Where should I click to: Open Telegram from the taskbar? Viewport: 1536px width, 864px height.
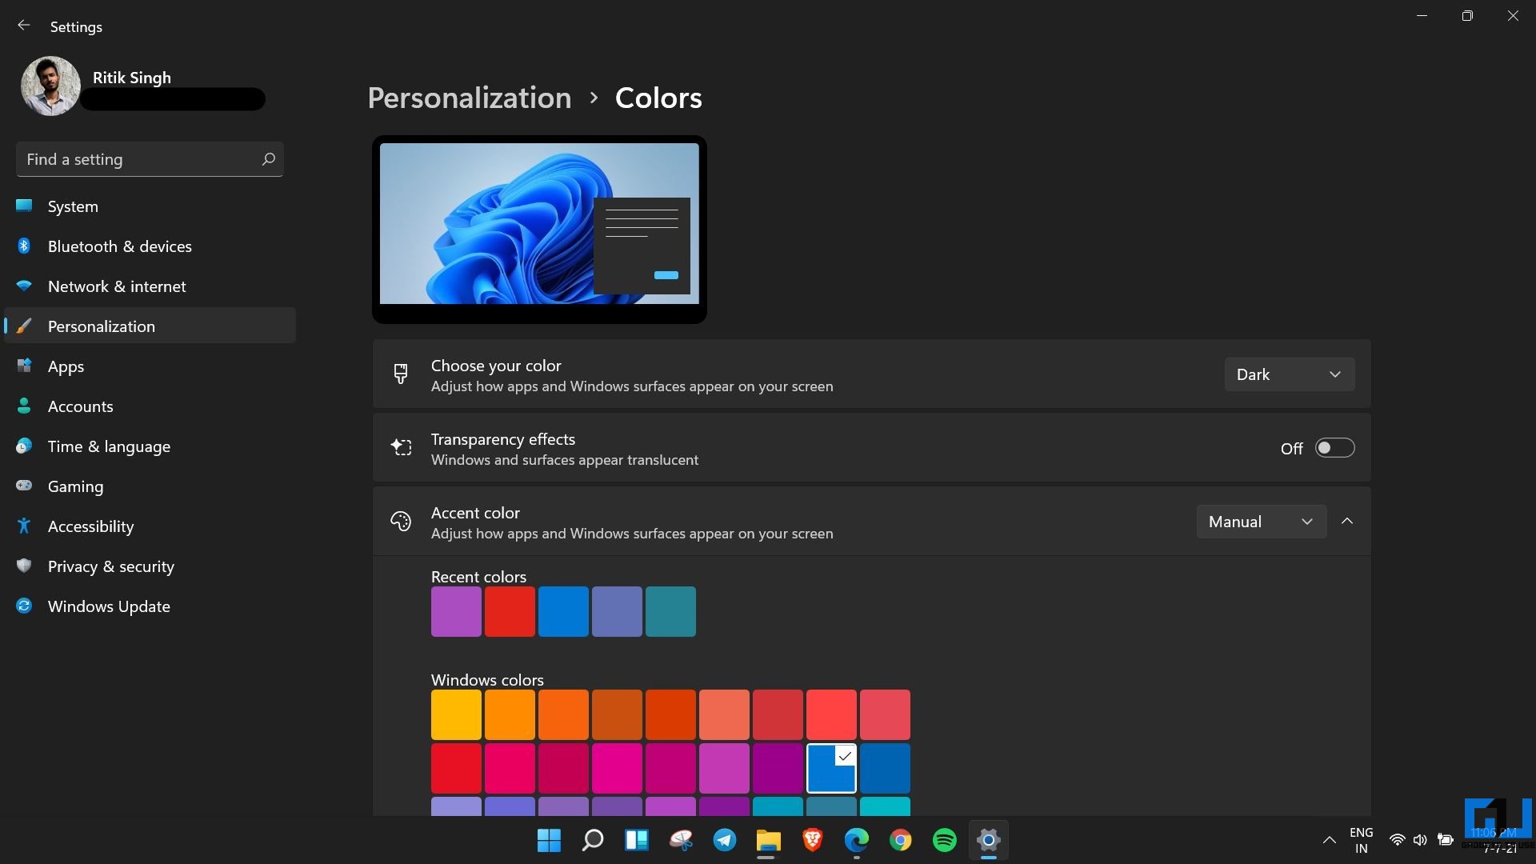724,840
